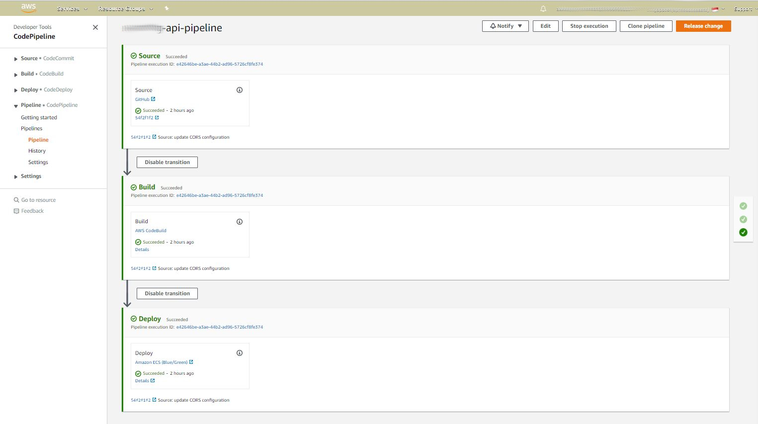The image size is (758, 424).
Task: Click external-link icon beside Amazon ECS (Blue/Green)
Action: pyautogui.click(x=191, y=362)
